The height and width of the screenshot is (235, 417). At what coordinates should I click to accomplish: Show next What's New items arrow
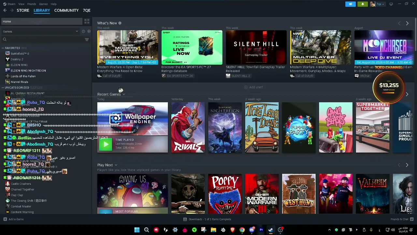point(407,23)
